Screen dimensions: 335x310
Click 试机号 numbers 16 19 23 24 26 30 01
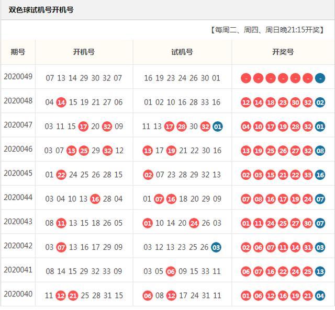(182, 78)
